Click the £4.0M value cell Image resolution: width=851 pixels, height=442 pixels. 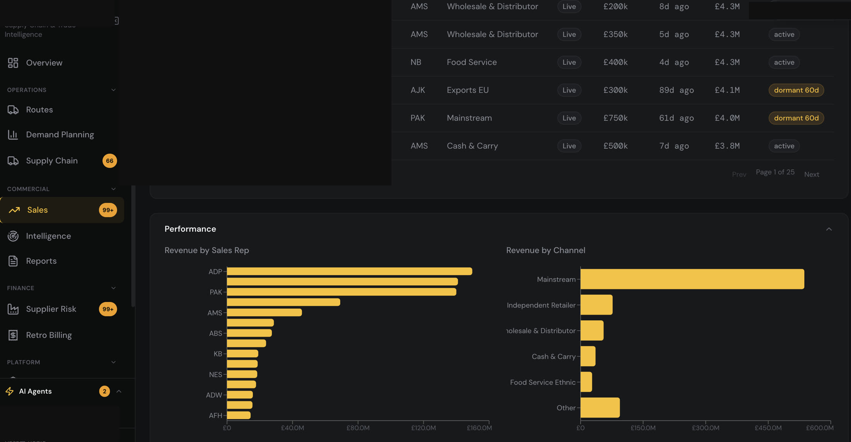click(727, 118)
